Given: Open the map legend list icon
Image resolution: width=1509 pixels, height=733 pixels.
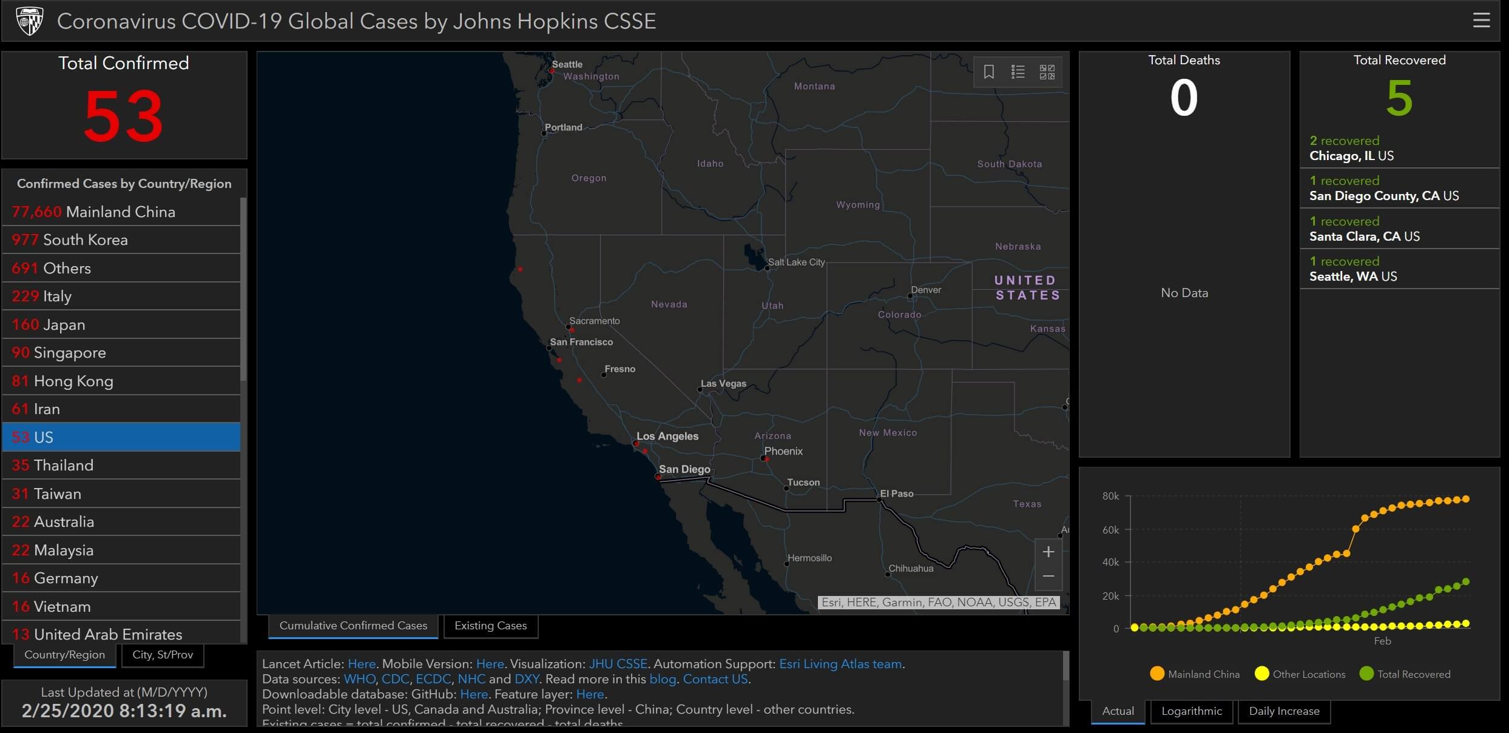Looking at the screenshot, I should pyautogui.click(x=1018, y=72).
